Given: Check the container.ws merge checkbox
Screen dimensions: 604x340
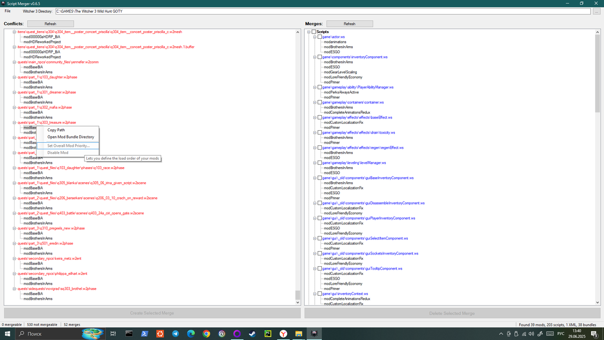Looking at the screenshot, I should pos(319,102).
